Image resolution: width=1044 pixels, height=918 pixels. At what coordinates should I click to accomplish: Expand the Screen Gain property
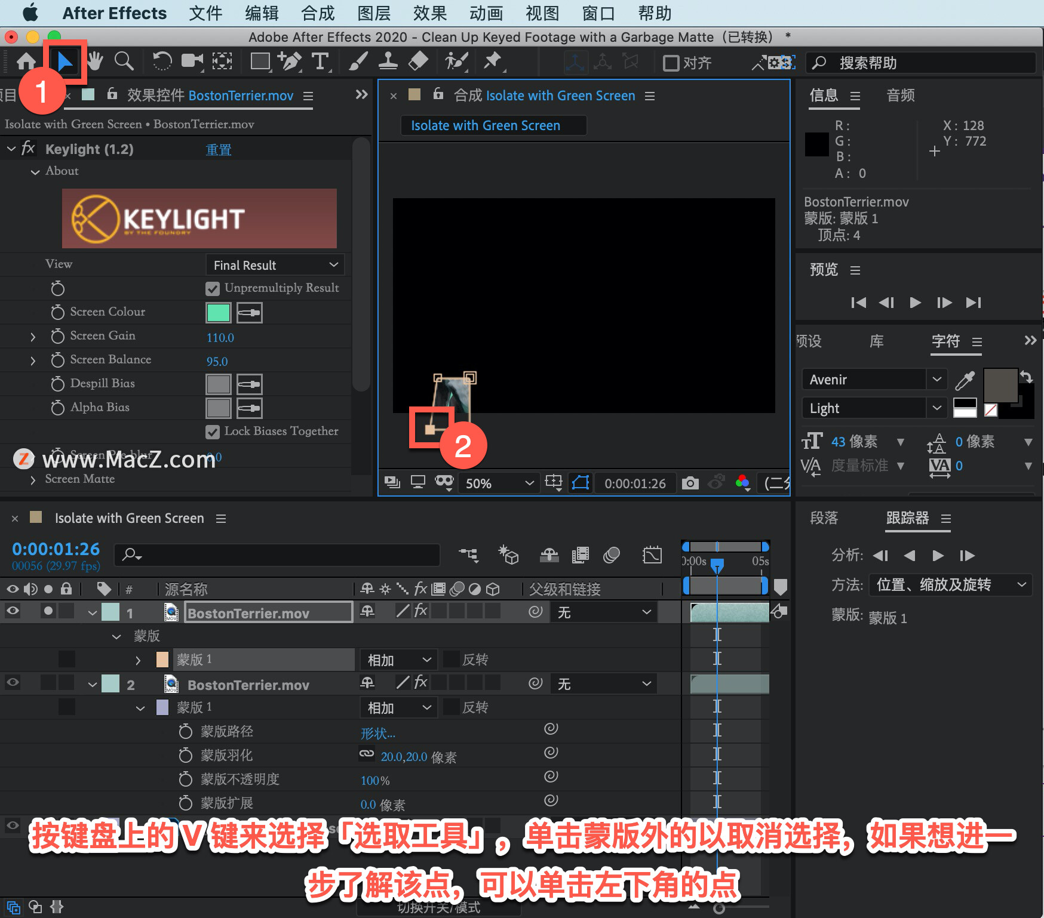pos(33,337)
